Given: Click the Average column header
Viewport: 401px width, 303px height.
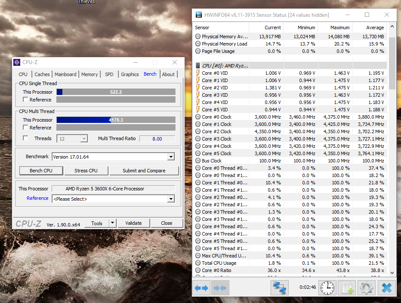Looking at the screenshot, I should click(x=370, y=28).
